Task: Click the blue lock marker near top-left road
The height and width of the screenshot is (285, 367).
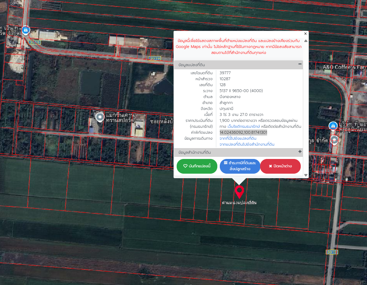Action: (x=26, y=30)
